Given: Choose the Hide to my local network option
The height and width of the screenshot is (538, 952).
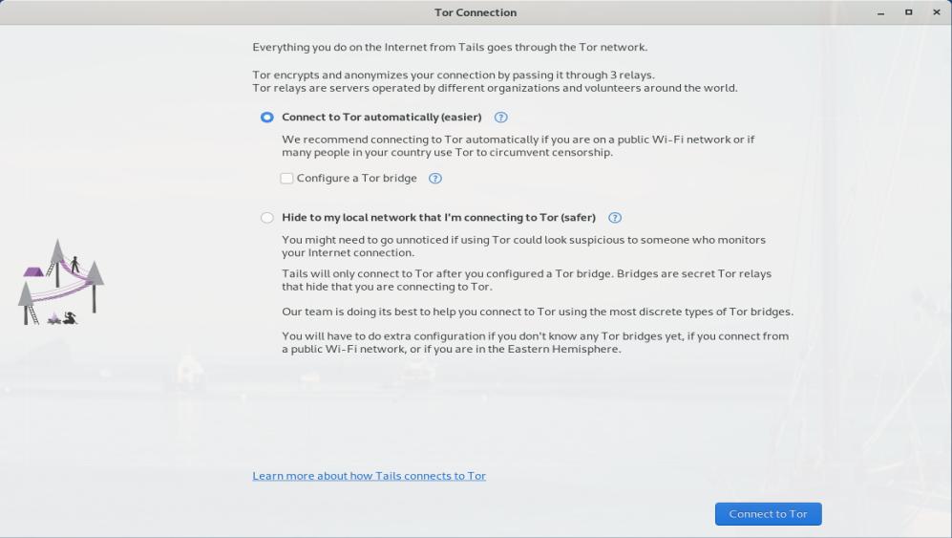Looking at the screenshot, I should pos(267,218).
